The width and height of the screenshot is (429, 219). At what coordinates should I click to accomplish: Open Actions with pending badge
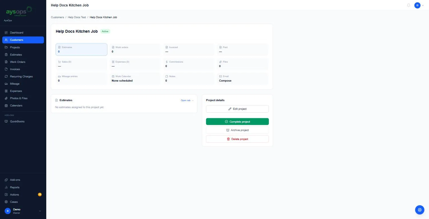[x=23, y=194]
